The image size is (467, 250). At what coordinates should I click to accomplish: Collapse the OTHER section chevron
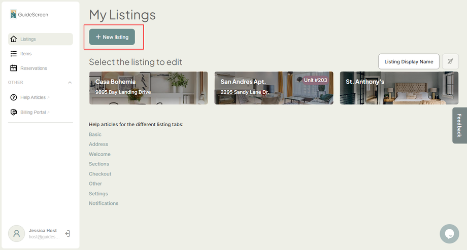tap(70, 83)
